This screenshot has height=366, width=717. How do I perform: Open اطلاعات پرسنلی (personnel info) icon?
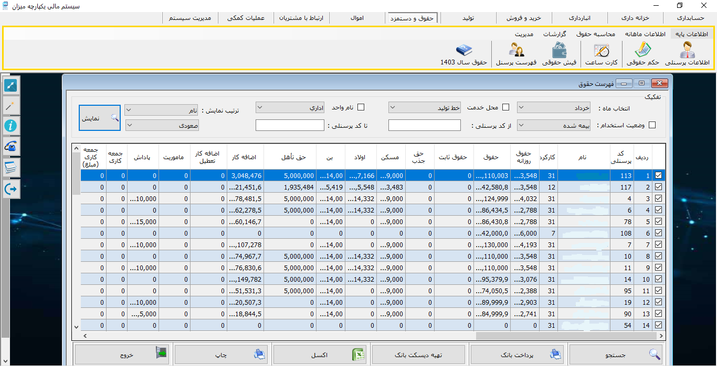pyautogui.click(x=687, y=54)
